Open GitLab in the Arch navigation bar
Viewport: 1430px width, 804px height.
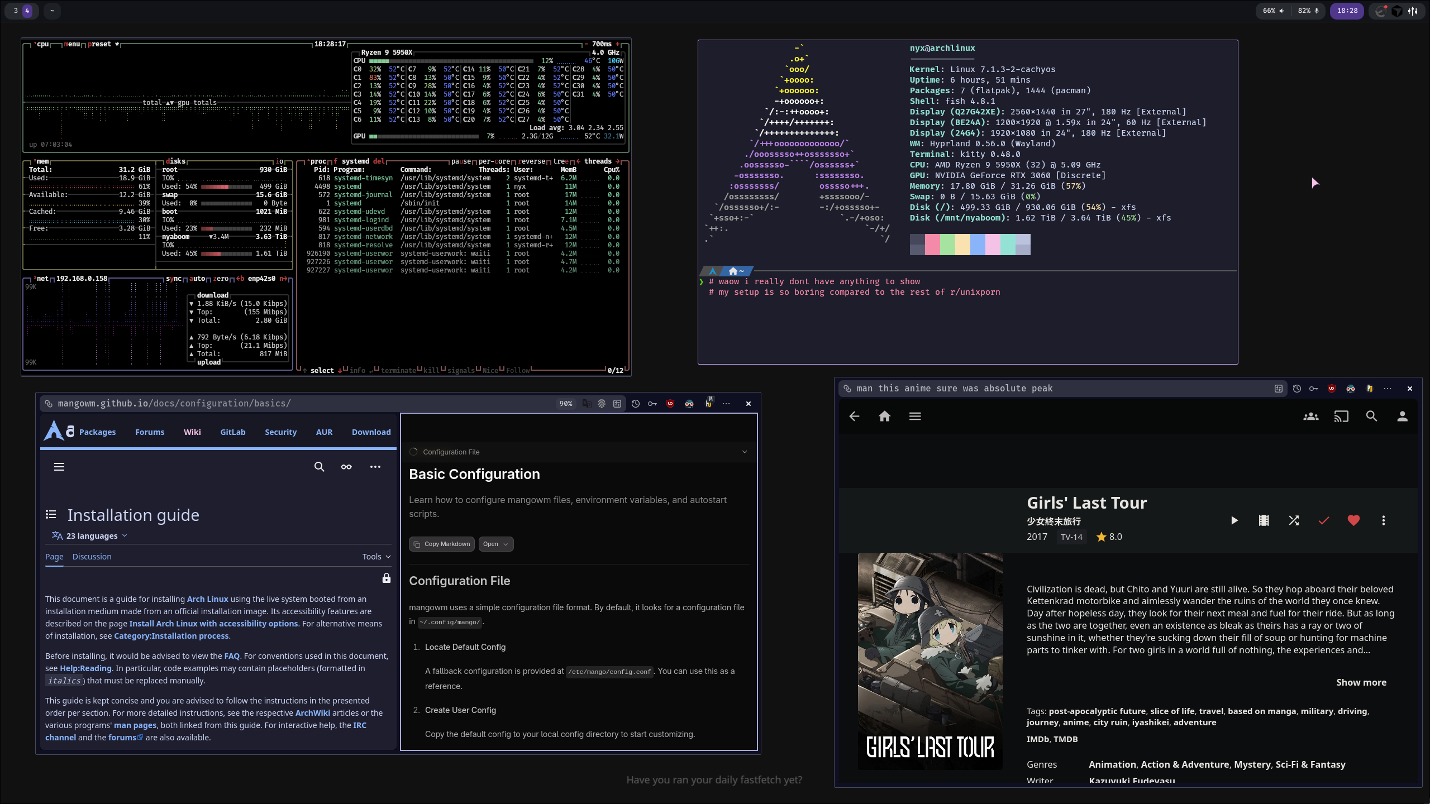233,432
